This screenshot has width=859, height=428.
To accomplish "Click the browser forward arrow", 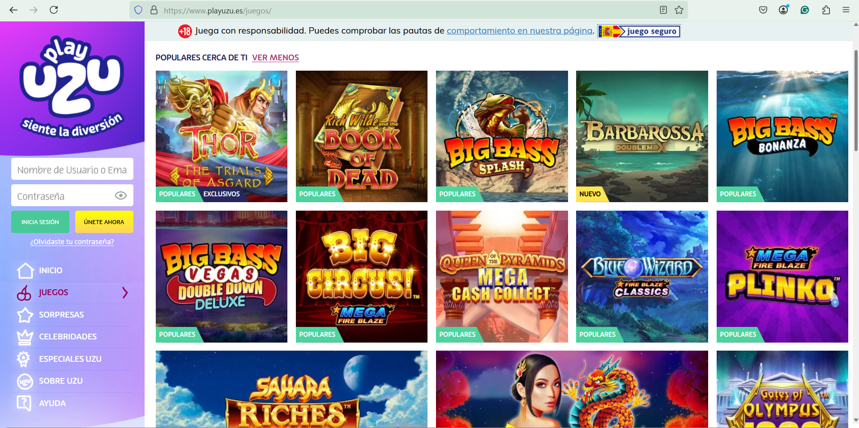I will coord(34,10).
